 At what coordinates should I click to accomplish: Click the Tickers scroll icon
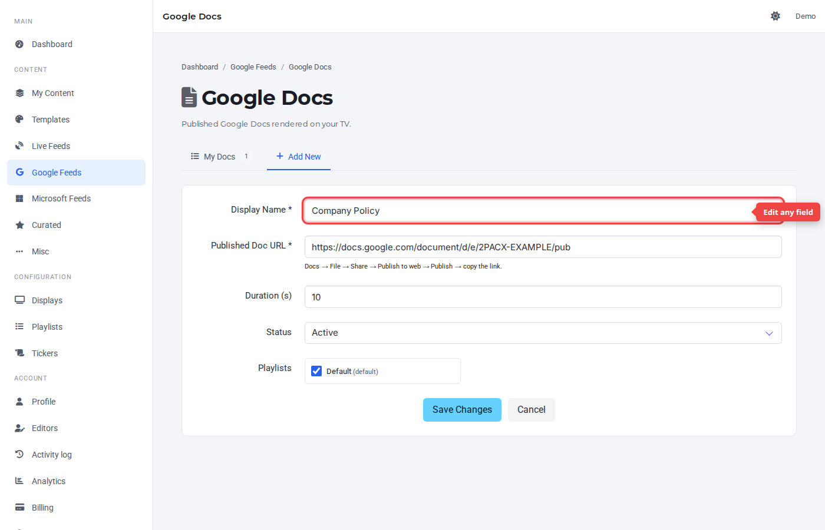pos(19,353)
